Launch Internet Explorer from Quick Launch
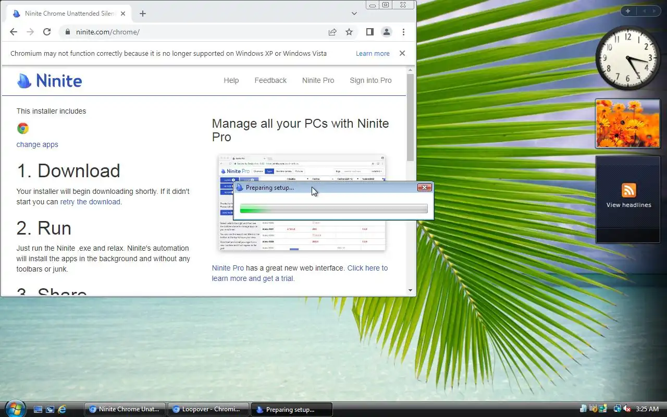 click(62, 410)
